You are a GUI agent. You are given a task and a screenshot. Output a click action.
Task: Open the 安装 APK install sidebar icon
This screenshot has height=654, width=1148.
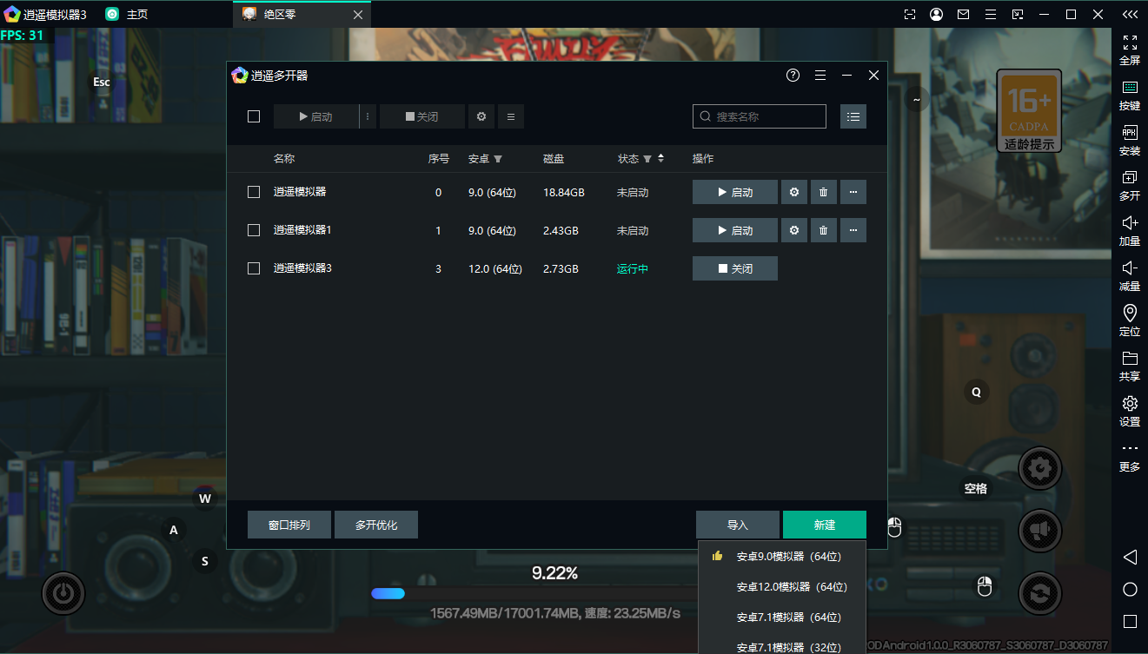[x=1130, y=140]
